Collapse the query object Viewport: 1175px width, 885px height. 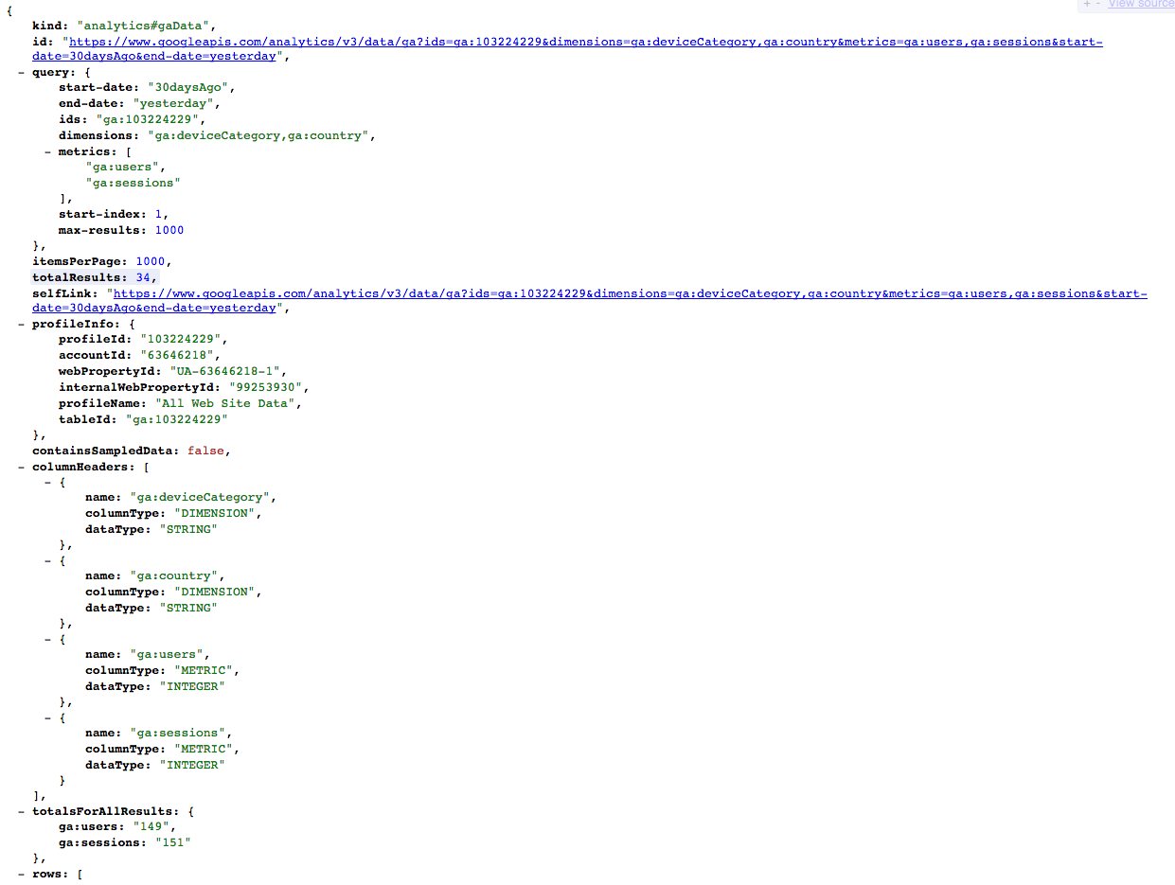click(x=22, y=73)
